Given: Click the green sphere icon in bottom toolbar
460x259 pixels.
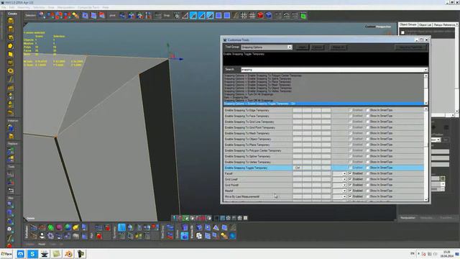Looking at the screenshot, I should point(51,227).
